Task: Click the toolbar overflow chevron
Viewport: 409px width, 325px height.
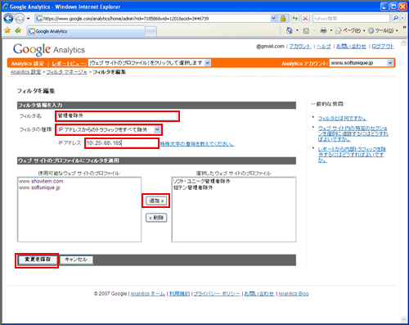Action: pyautogui.click(x=404, y=28)
